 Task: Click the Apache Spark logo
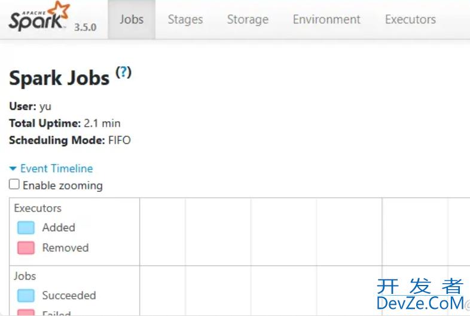(39, 16)
